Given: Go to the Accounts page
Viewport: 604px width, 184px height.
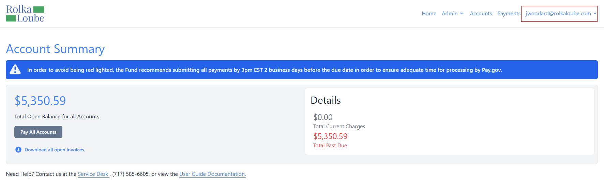Looking at the screenshot, I should pyautogui.click(x=481, y=14).
